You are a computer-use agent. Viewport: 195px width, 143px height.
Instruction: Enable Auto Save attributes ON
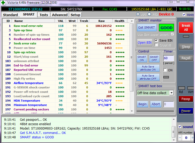(x=148, y=68)
